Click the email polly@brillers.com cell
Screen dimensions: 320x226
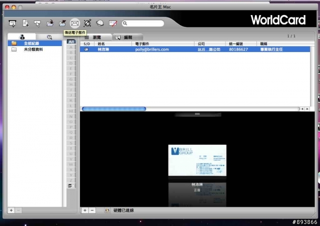pyautogui.click(x=152, y=49)
